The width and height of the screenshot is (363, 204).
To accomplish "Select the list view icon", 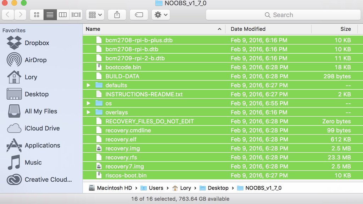I will click(x=50, y=14).
